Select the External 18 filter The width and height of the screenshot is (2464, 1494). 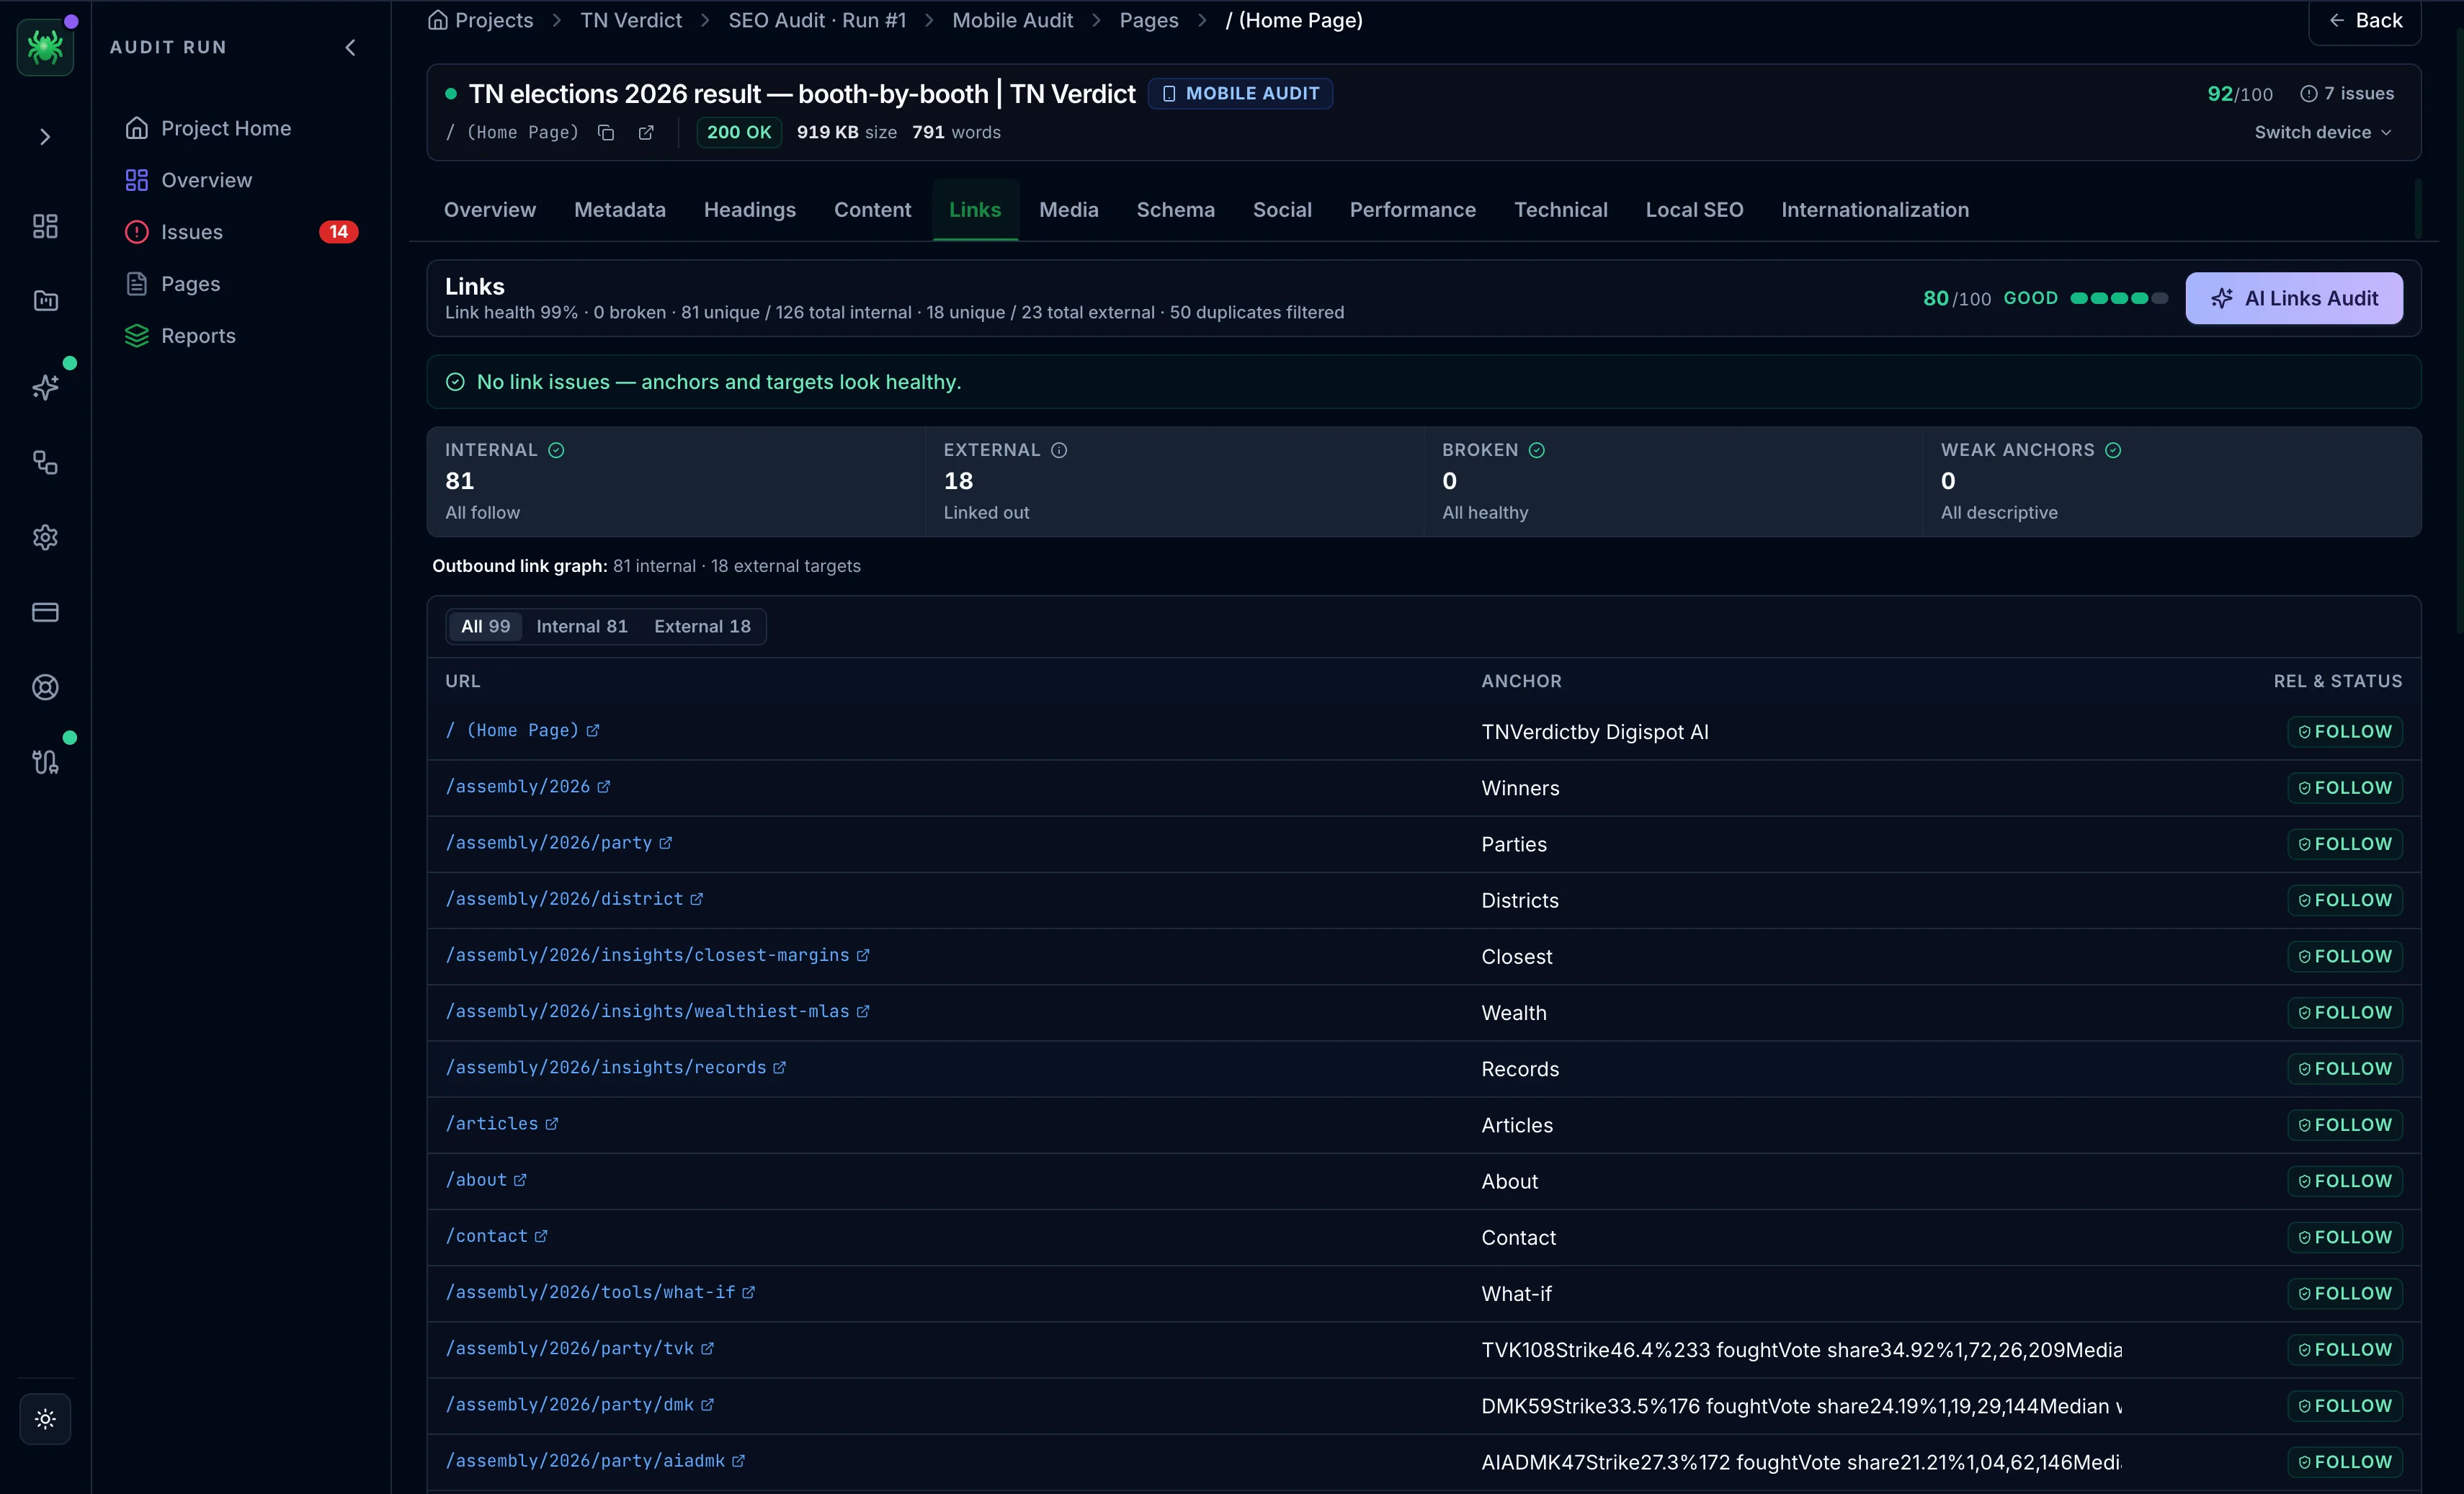pyautogui.click(x=702, y=626)
